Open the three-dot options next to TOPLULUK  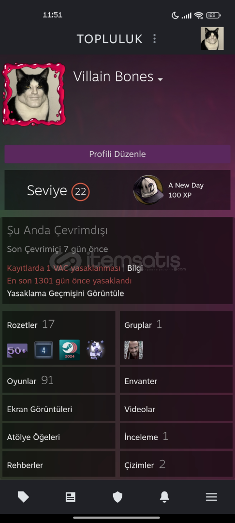click(x=154, y=39)
